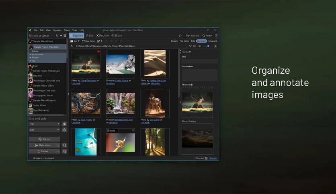Click the Upgrade link in status bar
Viewport: 336px width, 194px height.
click(x=213, y=158)
